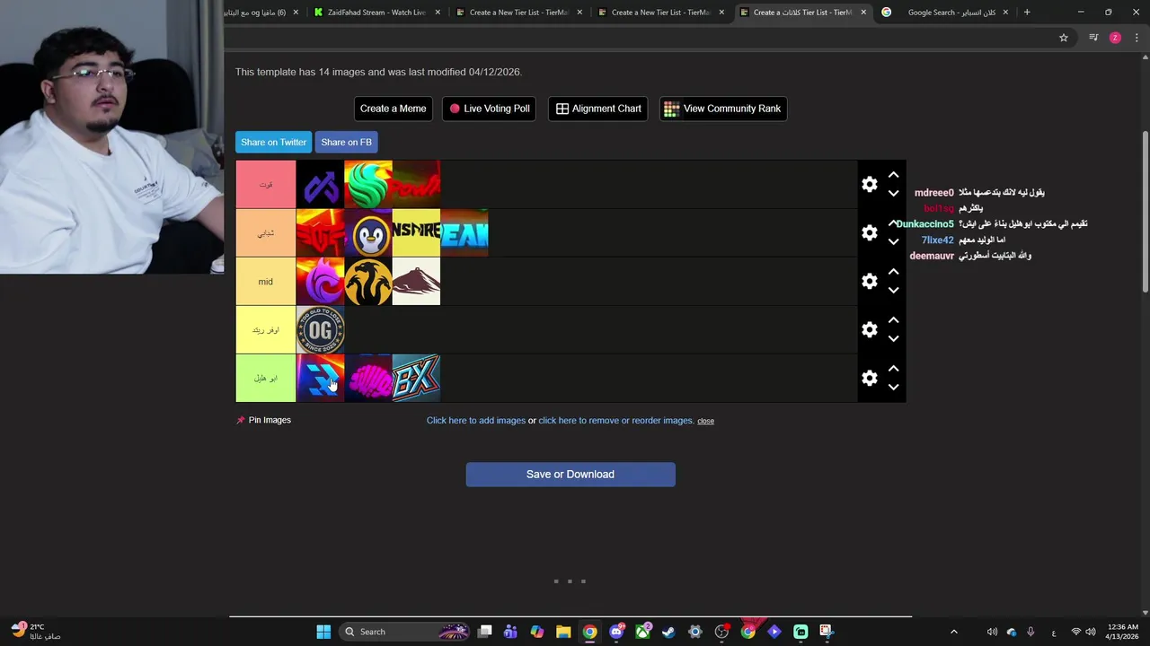This screenshot has width=1150, height=646.
Task: Click Save or Download
Action: [571, 475]
